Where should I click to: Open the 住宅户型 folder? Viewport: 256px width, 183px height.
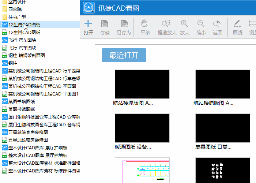[x=14, y=17]
